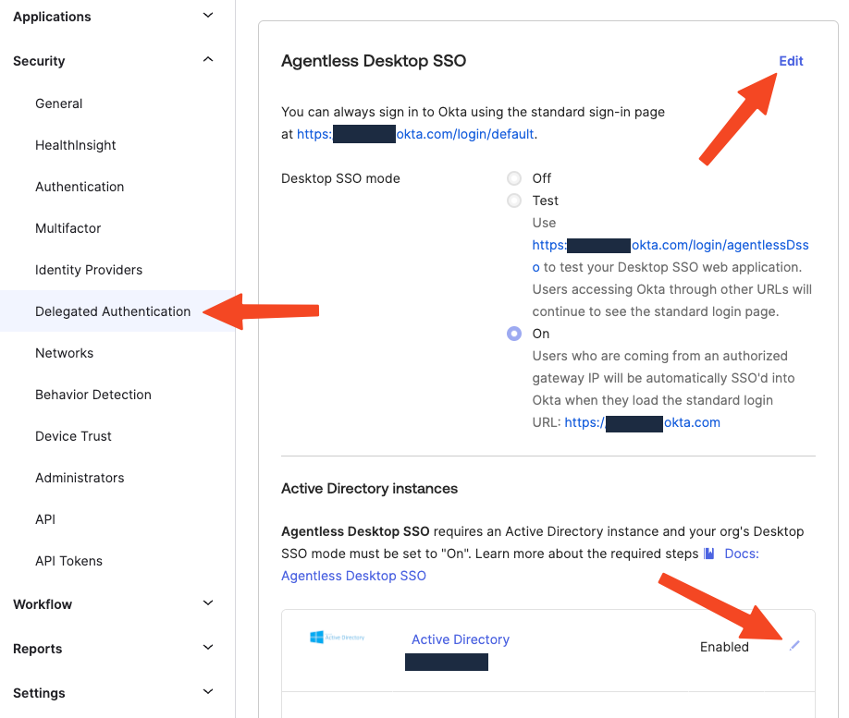This screenshot has height=718, width=849.
Task: Select the Test Desktop SSO mode
Action: click(514, 201)
